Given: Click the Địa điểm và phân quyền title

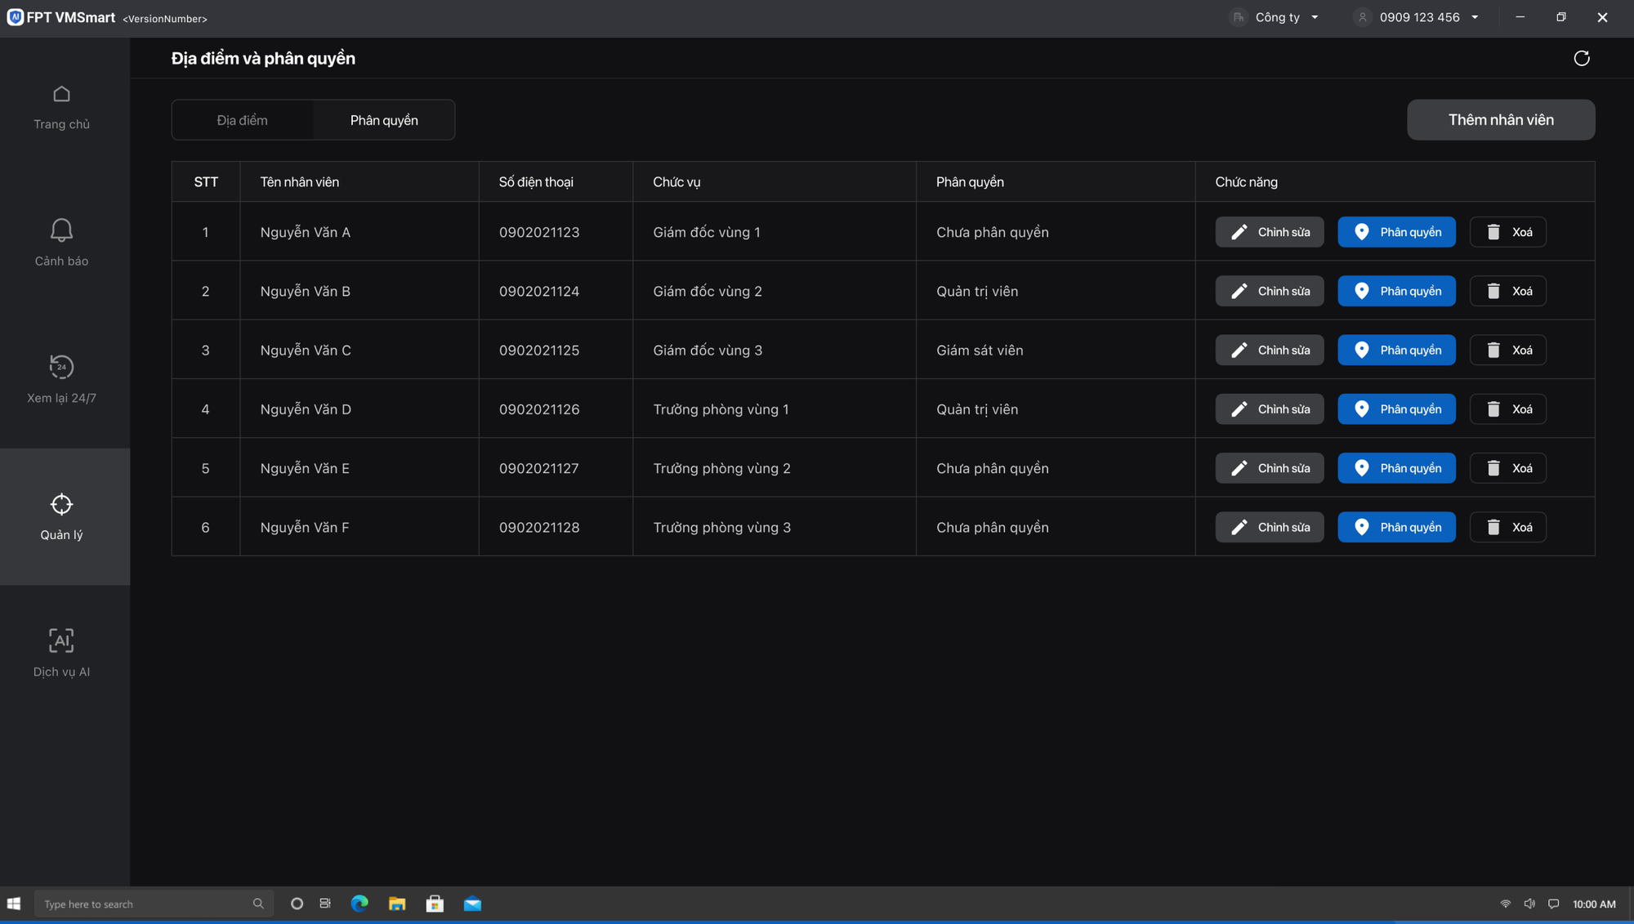Looking at the screenshot, I should click(x=263, y=58).
